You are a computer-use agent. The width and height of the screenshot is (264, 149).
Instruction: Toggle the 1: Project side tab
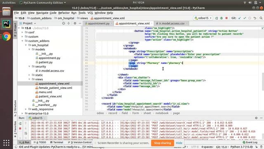(15, 29)
